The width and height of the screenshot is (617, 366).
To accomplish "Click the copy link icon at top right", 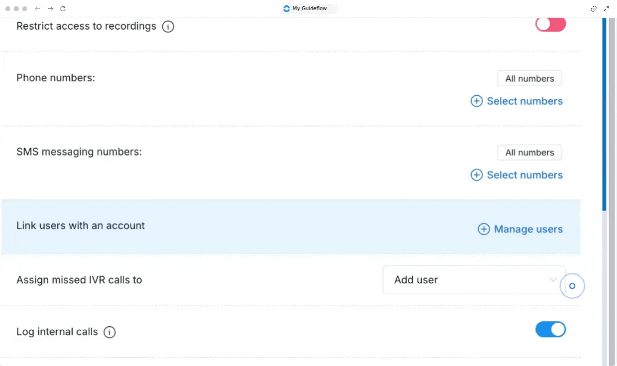I will click(594, 9).
